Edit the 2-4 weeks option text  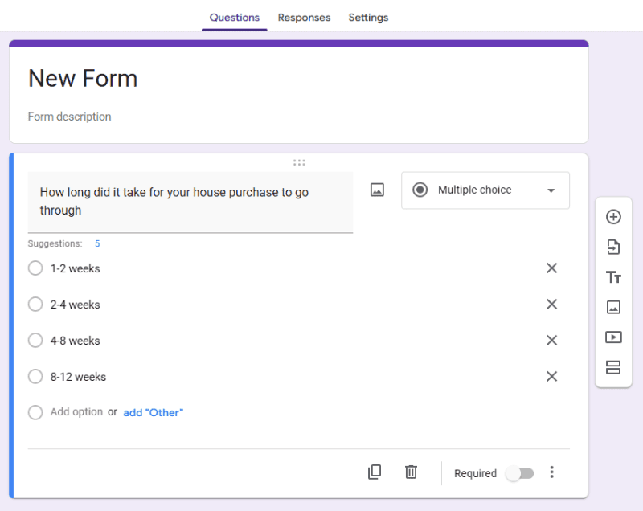click(x=75, y=305)
